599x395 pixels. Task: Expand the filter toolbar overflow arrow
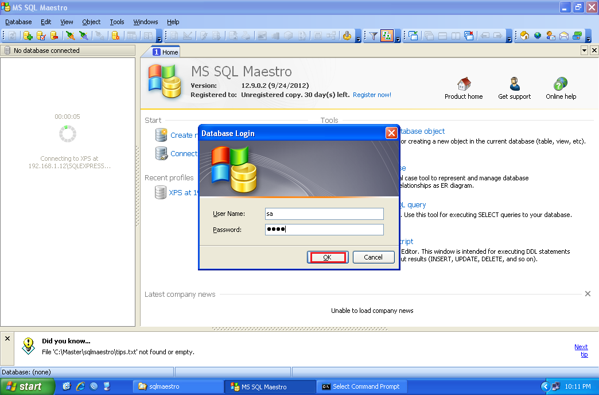click(398, 36)
